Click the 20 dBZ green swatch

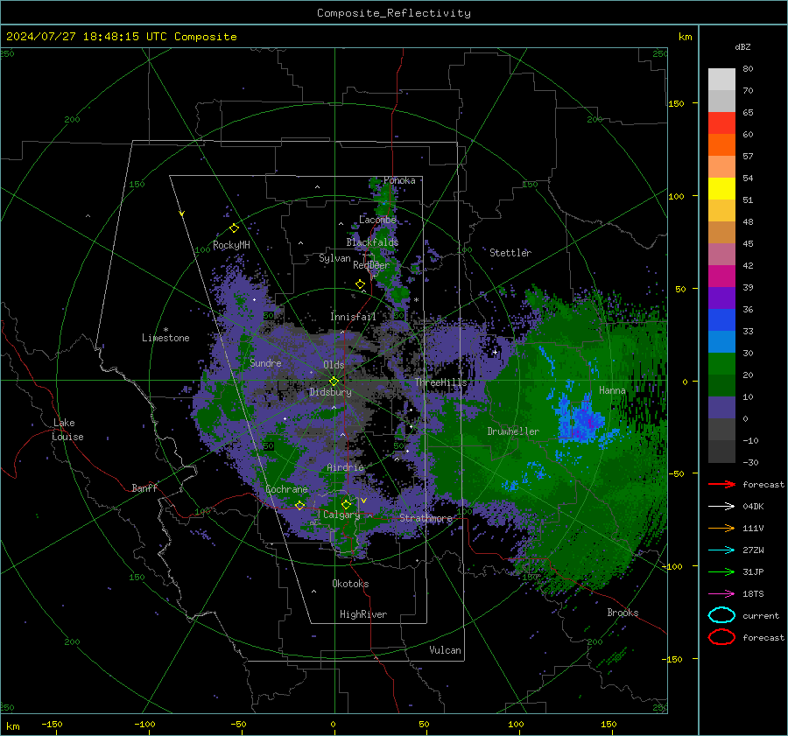[721, 364]
